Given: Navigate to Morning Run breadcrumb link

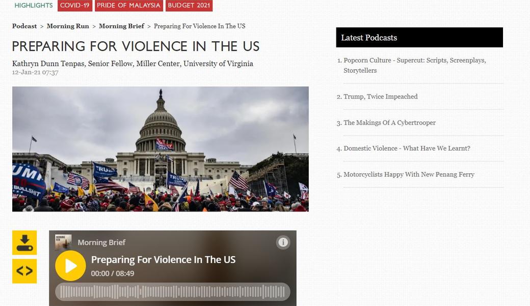Looking at the screenshot, I should [68, 26].
